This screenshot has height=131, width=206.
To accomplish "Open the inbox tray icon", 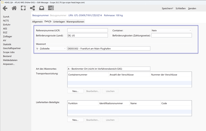I will click(42, 8).
